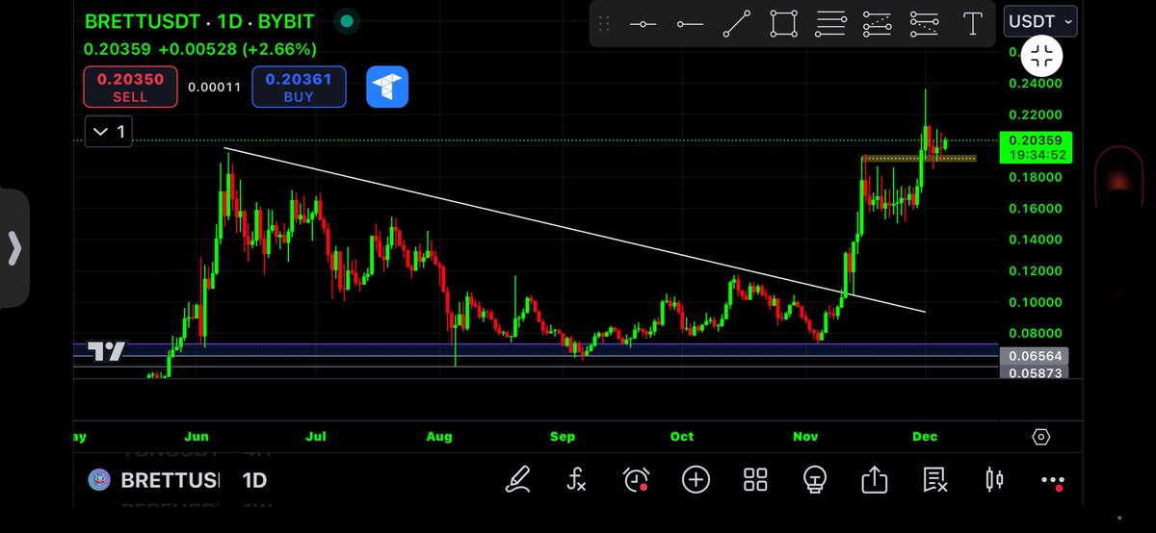
Task: Select the long position measure tool
Action: point(878,24)
